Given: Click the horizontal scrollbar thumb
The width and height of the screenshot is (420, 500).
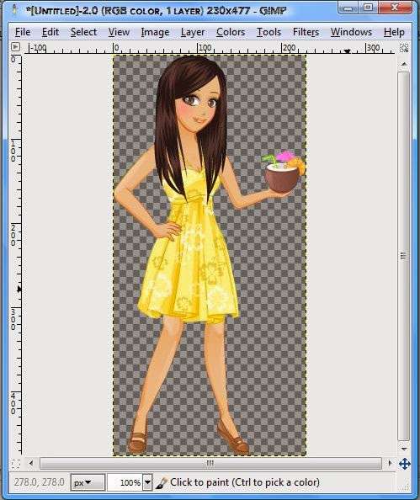Looking at the screenshot, I should point(210,463).
